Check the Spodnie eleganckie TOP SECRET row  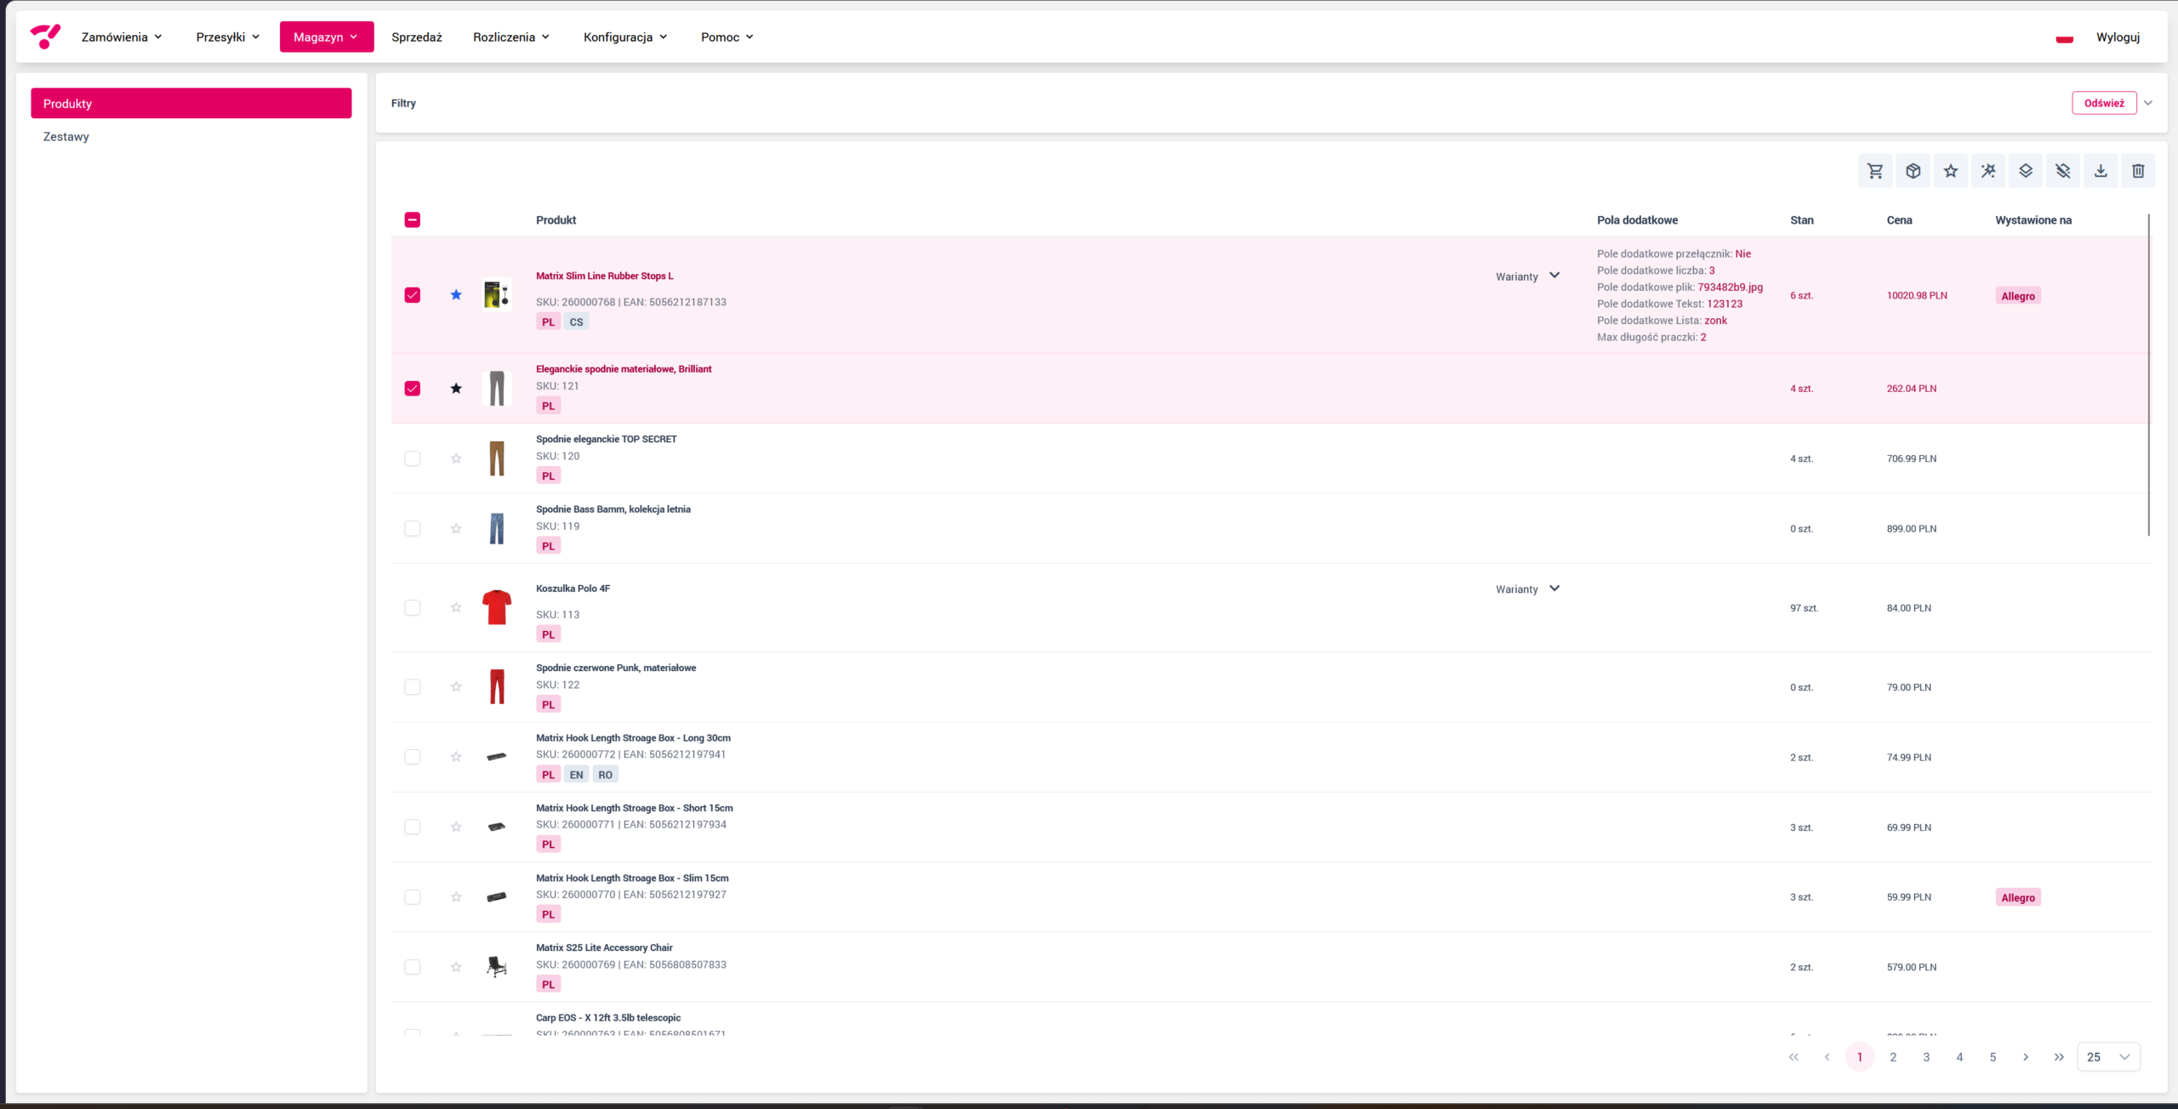tap(413, 458)
